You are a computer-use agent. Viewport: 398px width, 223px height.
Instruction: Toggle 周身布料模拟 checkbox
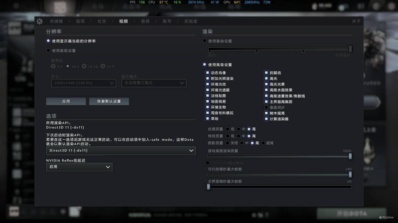coord(207,113)
